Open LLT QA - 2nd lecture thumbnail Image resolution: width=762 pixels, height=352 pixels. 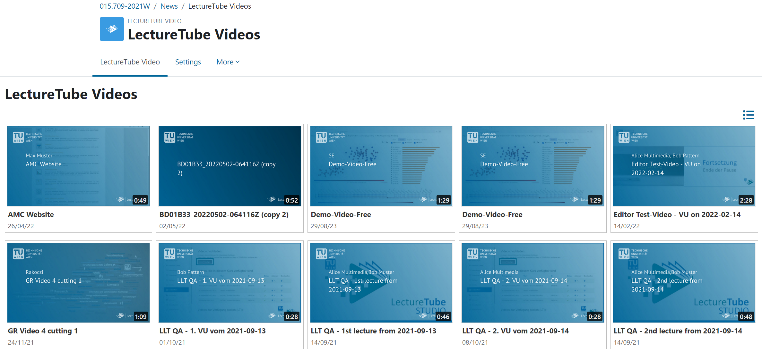(684, 282)
